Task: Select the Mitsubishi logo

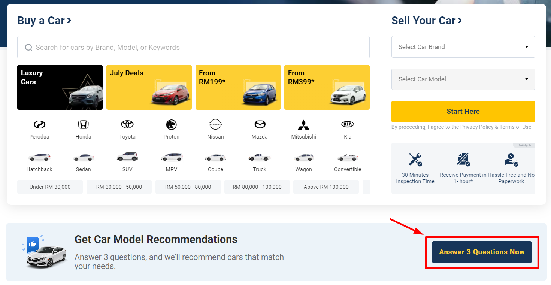Action: 303,125
